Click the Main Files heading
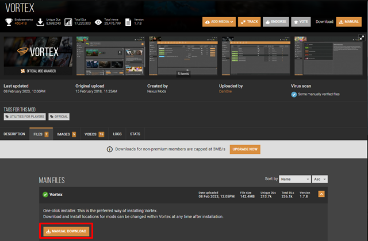This screenshot has width=368, height=241. (x=52, y=180)
